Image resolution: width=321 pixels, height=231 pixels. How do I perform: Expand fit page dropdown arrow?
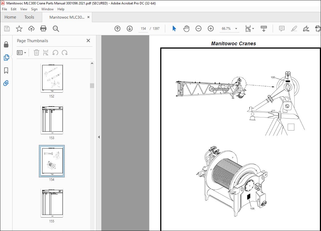[x=253, y=29]
